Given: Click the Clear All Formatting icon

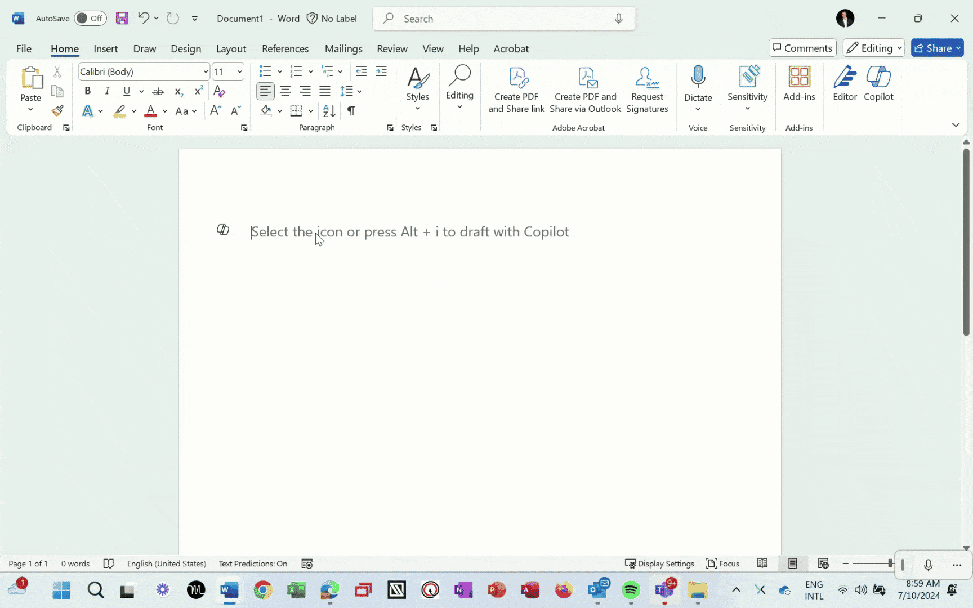Looking at the screenshot, I should [x=220, y=91].
